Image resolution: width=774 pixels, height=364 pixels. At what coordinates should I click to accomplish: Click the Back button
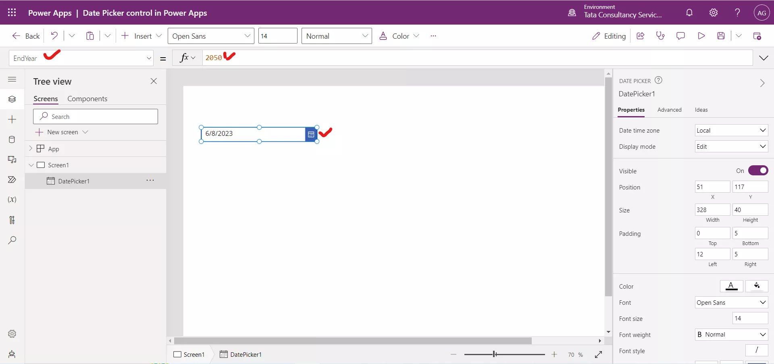pos(25,36)
